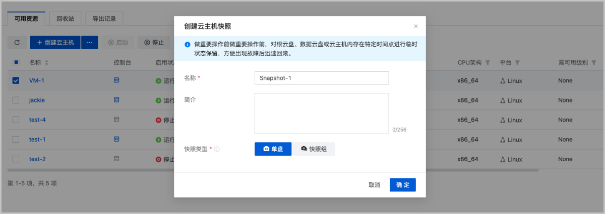Uncheck the VM-1 row checkbox

[x=16, y=80]
